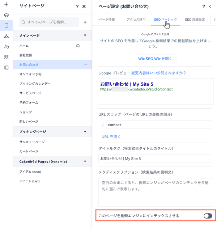The width and height of the screenshot is (217, 228).
Task: Select the サービスページ page
Action: [52, 93]
